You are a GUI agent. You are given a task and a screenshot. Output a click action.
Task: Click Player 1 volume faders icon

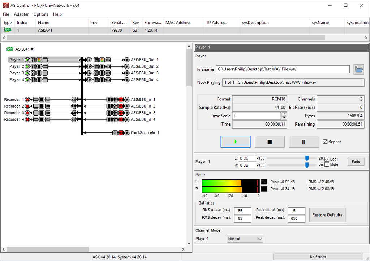[33, 60]
